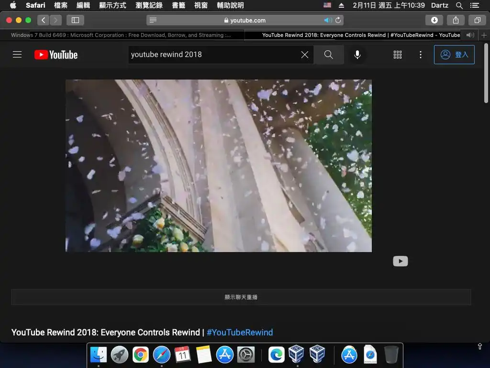Click the YouTube play icon below video
This screenshot has width=490, height=368.
[401, 261]
